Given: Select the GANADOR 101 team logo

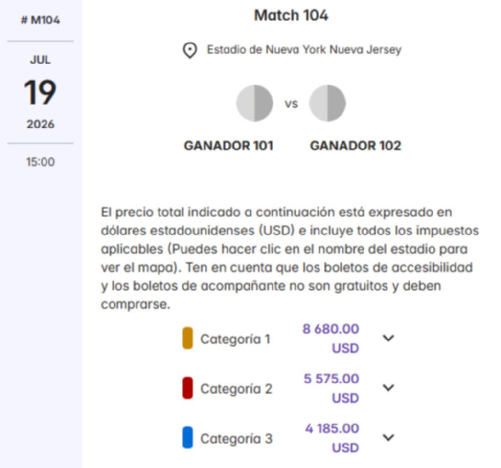Looking at the screenshot, I should tap(255, 103).
